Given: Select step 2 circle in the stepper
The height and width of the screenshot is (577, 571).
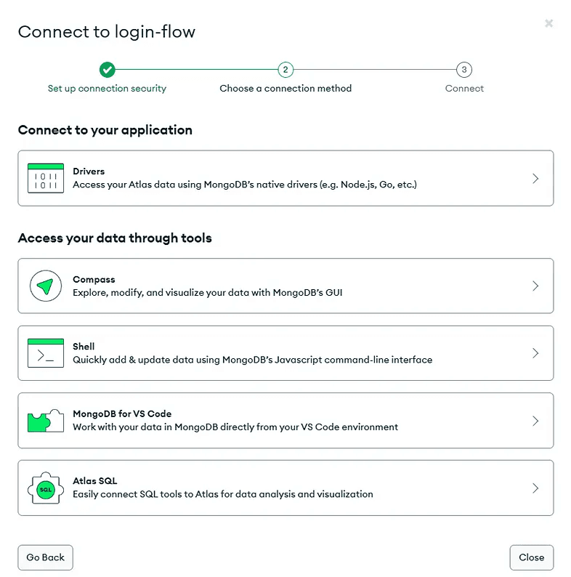Looking at the screenshot, I should [285, 70].
